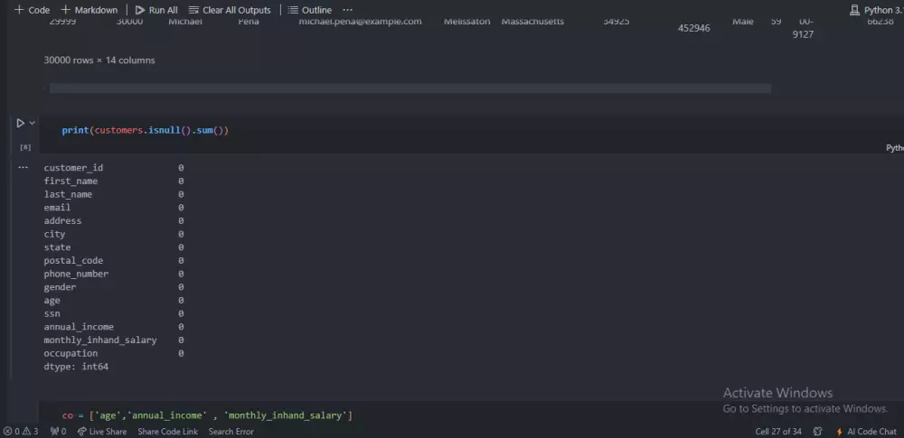The width and height of the screenshot is (904, 438).
Task: Start a Live Share session
Action: coord(102,431)
